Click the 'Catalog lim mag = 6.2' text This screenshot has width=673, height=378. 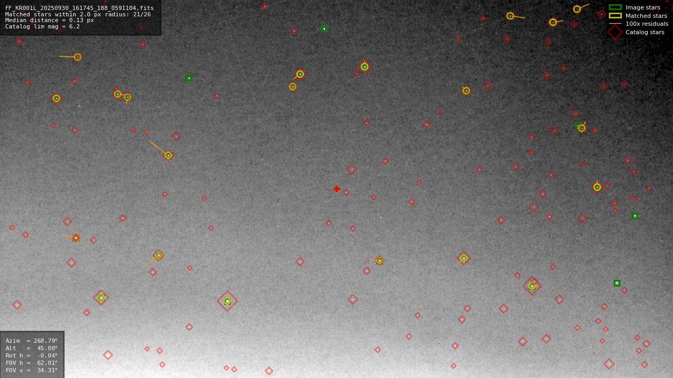click(x=43, y=27)
